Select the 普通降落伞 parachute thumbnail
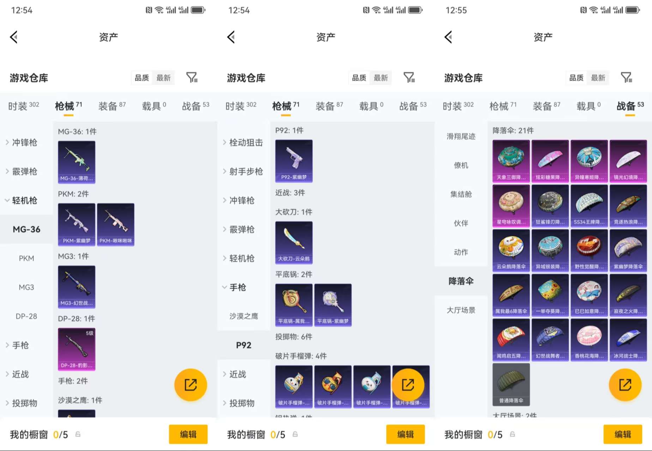 (511, 385)
